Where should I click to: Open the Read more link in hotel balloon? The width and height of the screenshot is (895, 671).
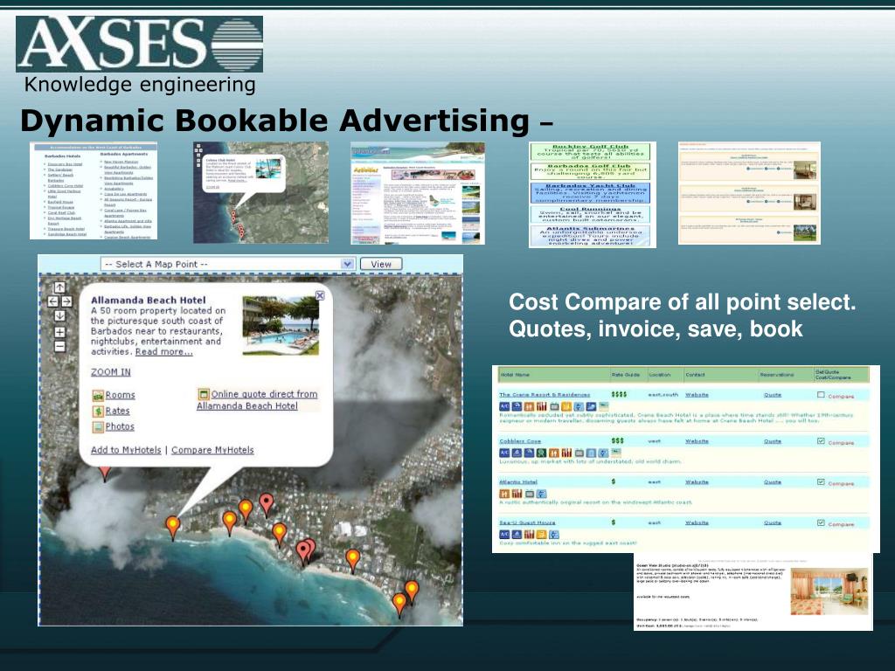point(163,351)
